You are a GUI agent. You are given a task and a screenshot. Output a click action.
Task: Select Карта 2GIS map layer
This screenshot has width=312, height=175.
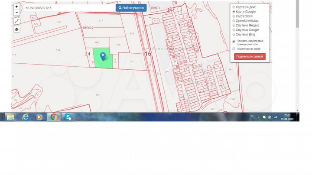click(234, 16)
